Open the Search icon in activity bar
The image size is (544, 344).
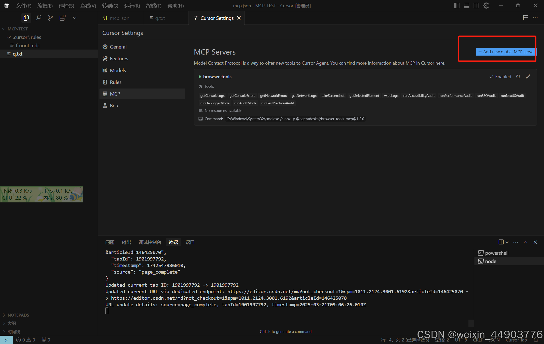point(38,18)
